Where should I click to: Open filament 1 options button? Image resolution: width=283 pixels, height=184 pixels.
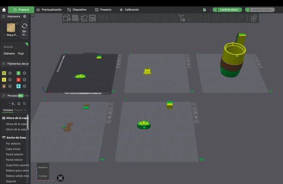[10, 73]
